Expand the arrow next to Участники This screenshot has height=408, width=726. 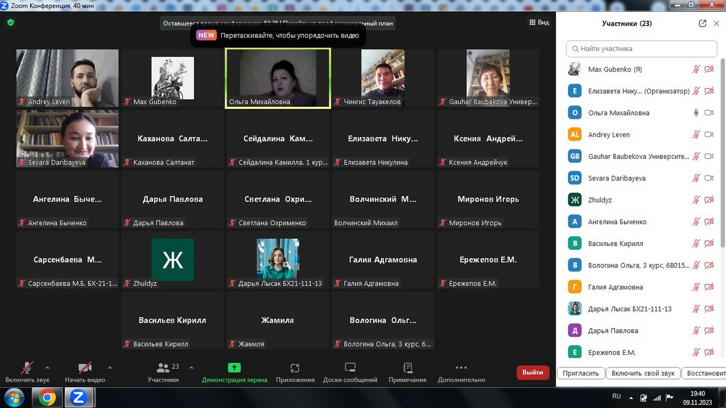pos(191,368)
